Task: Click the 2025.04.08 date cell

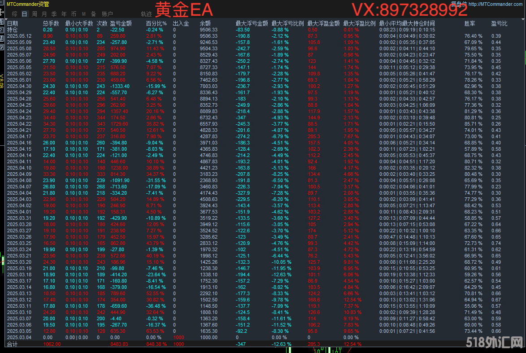Action: point(19,180)
